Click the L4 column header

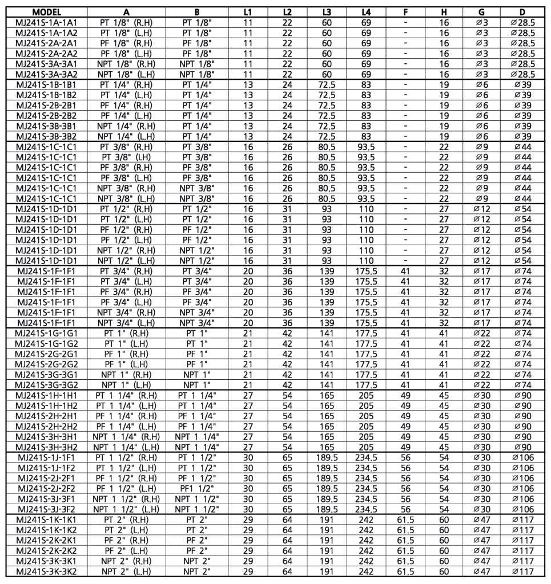(x=366, y=13)
